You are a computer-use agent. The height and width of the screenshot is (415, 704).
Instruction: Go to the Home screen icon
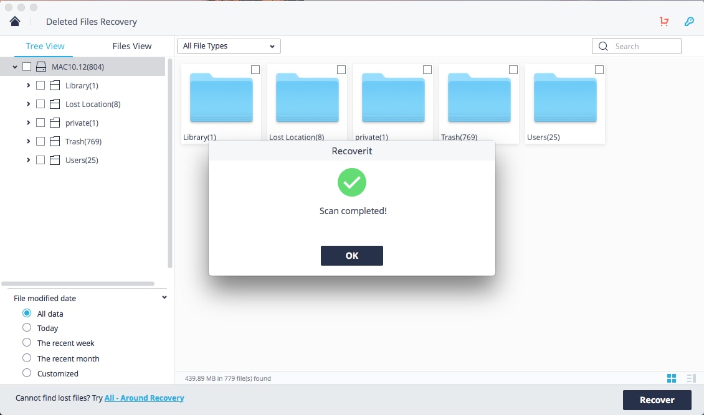(x=15, y=21)
